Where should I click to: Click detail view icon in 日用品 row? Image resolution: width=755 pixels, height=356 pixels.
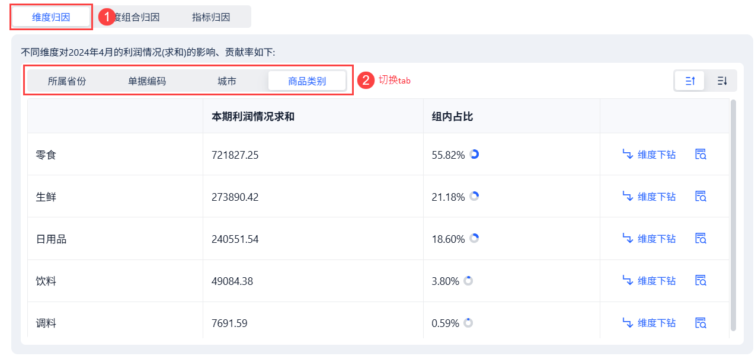coord(700,239)
